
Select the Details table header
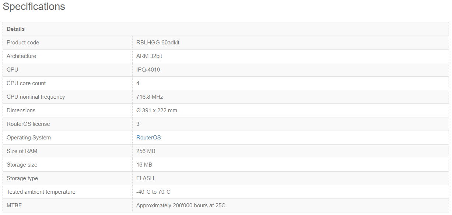[15, 29]
